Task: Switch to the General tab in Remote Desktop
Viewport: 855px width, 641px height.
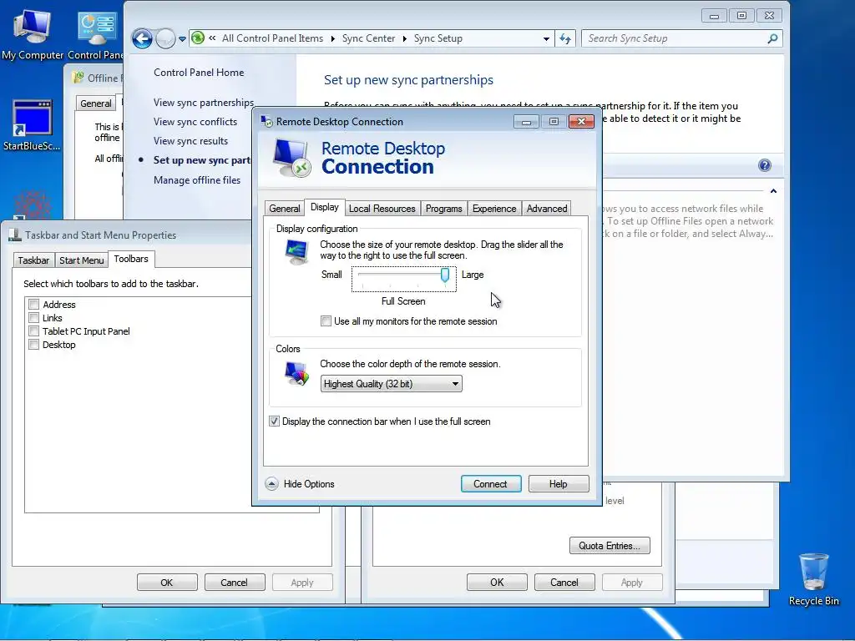Action: coord(284,208)
